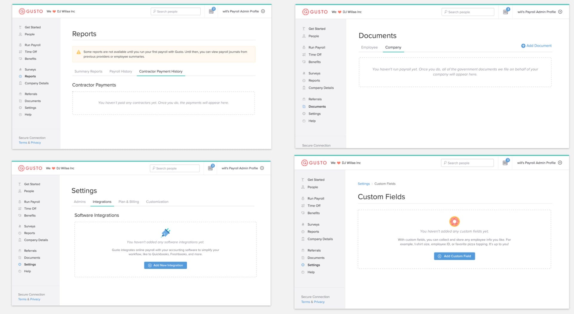Image resolution: width=574 pixels, height=314 pixels.
Task: Click the Gusto logo on the Reports page
Action: point(31,11)
